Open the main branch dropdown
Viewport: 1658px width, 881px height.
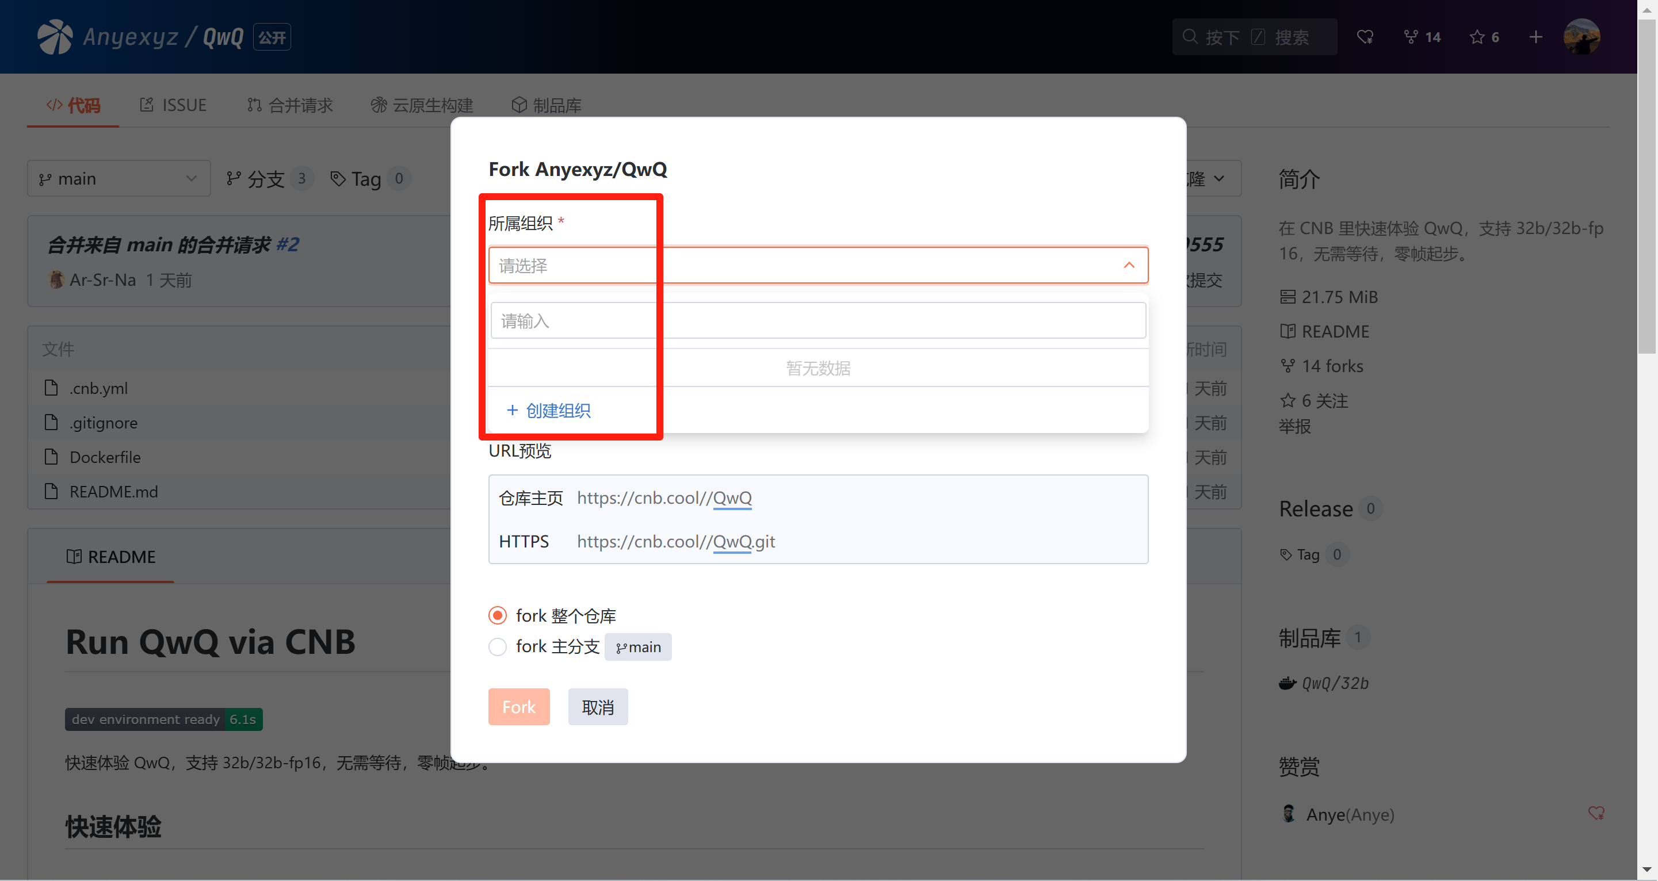[x=119, y=178]
